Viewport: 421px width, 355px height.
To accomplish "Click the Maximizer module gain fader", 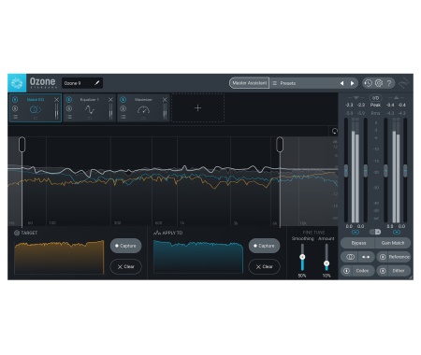I will 165,111.
